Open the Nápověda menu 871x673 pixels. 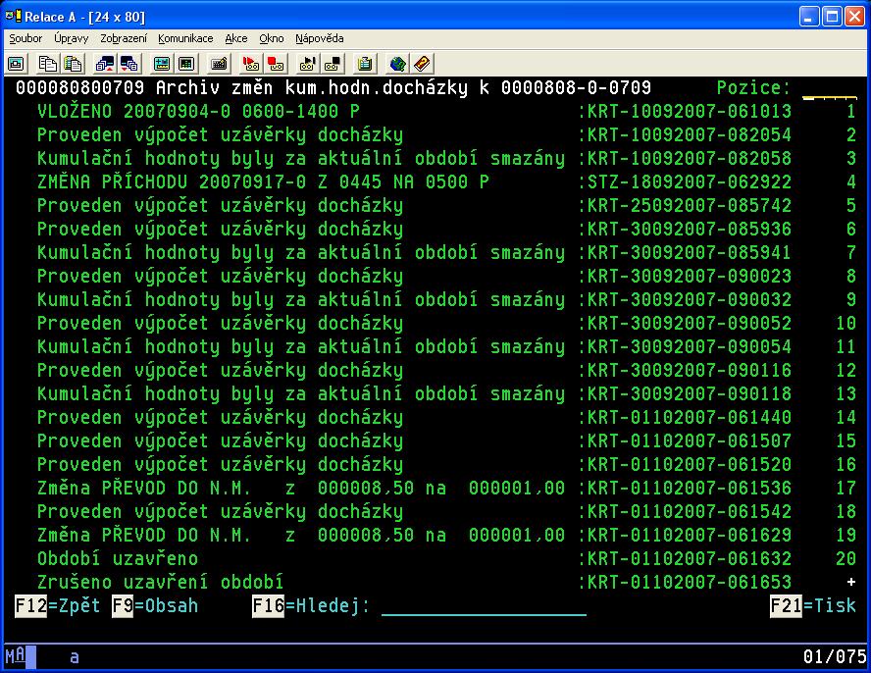320,38
